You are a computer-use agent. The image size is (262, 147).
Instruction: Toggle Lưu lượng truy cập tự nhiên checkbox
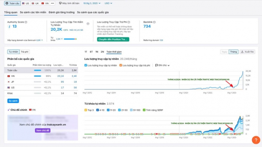[x=86, y=66]
